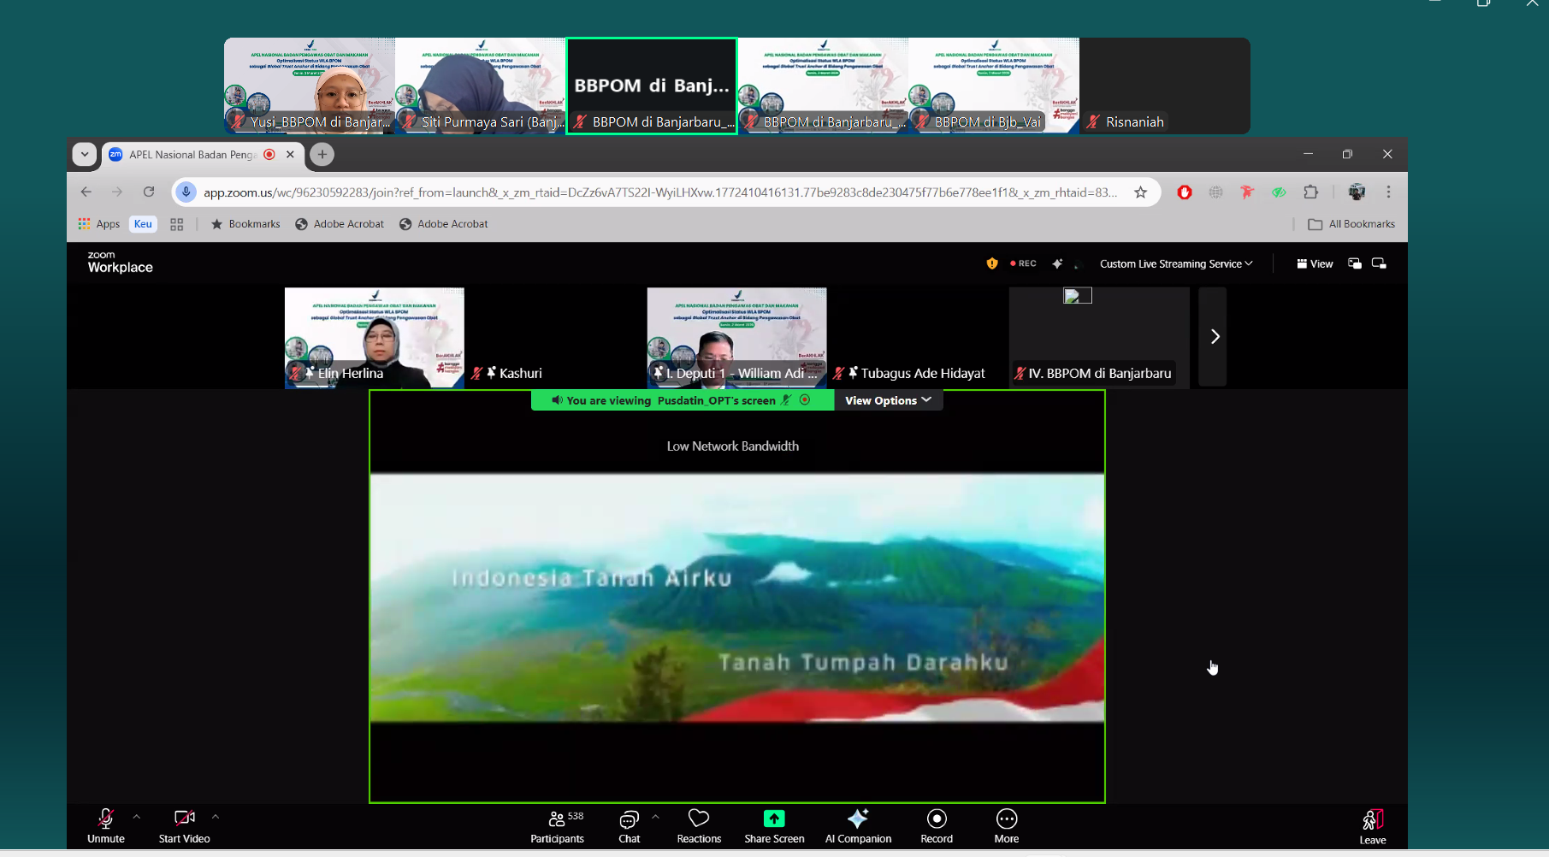The height and width of the screenshot is (857, 1549).
Task: Open the Reactions menu
Action: click(699, 826)
